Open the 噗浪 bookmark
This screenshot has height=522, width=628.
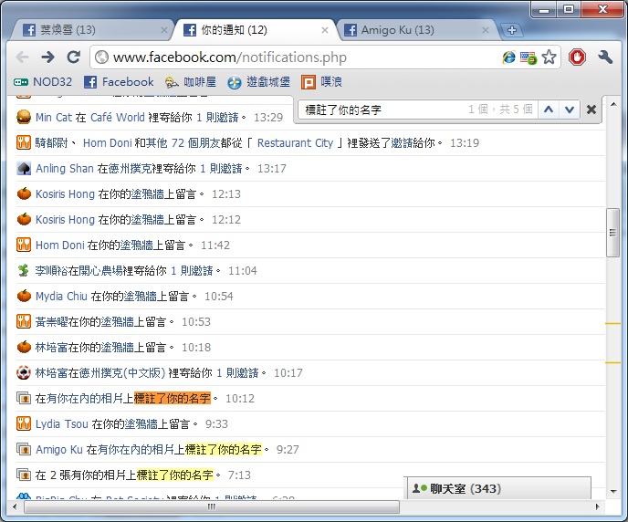321,82
